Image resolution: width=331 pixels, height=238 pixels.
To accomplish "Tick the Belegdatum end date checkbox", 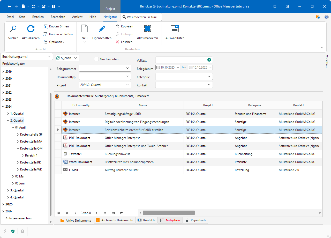I will click(191, 68).
